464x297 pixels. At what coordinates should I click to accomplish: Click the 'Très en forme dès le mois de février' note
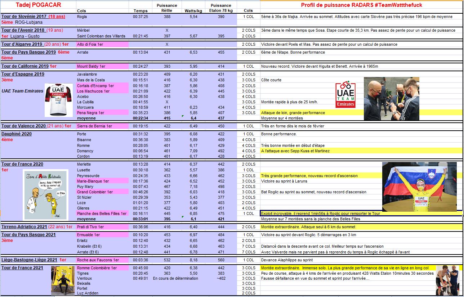coord(293,126)
